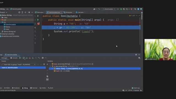This screenshot has width=176, height=99.
Task: Add new watch with plus icon
Action: pos(47,64)
